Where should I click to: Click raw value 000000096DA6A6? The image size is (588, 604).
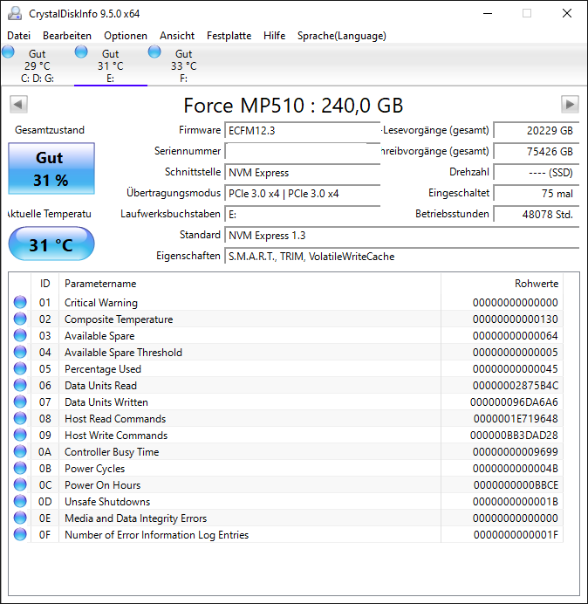click(x=514, y=402)
